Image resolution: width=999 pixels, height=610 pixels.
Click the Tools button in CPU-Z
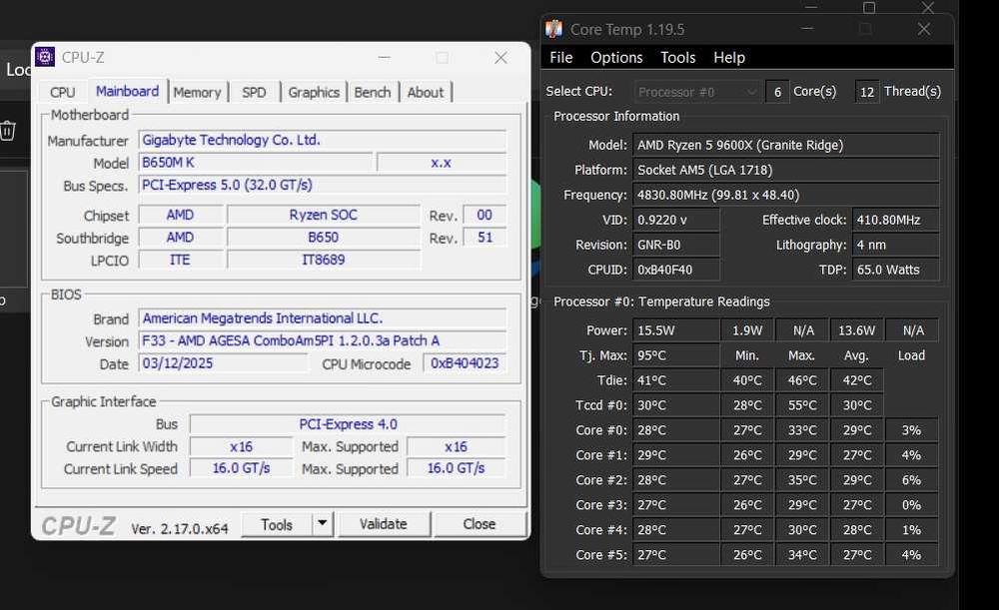(x=277, y=525)
